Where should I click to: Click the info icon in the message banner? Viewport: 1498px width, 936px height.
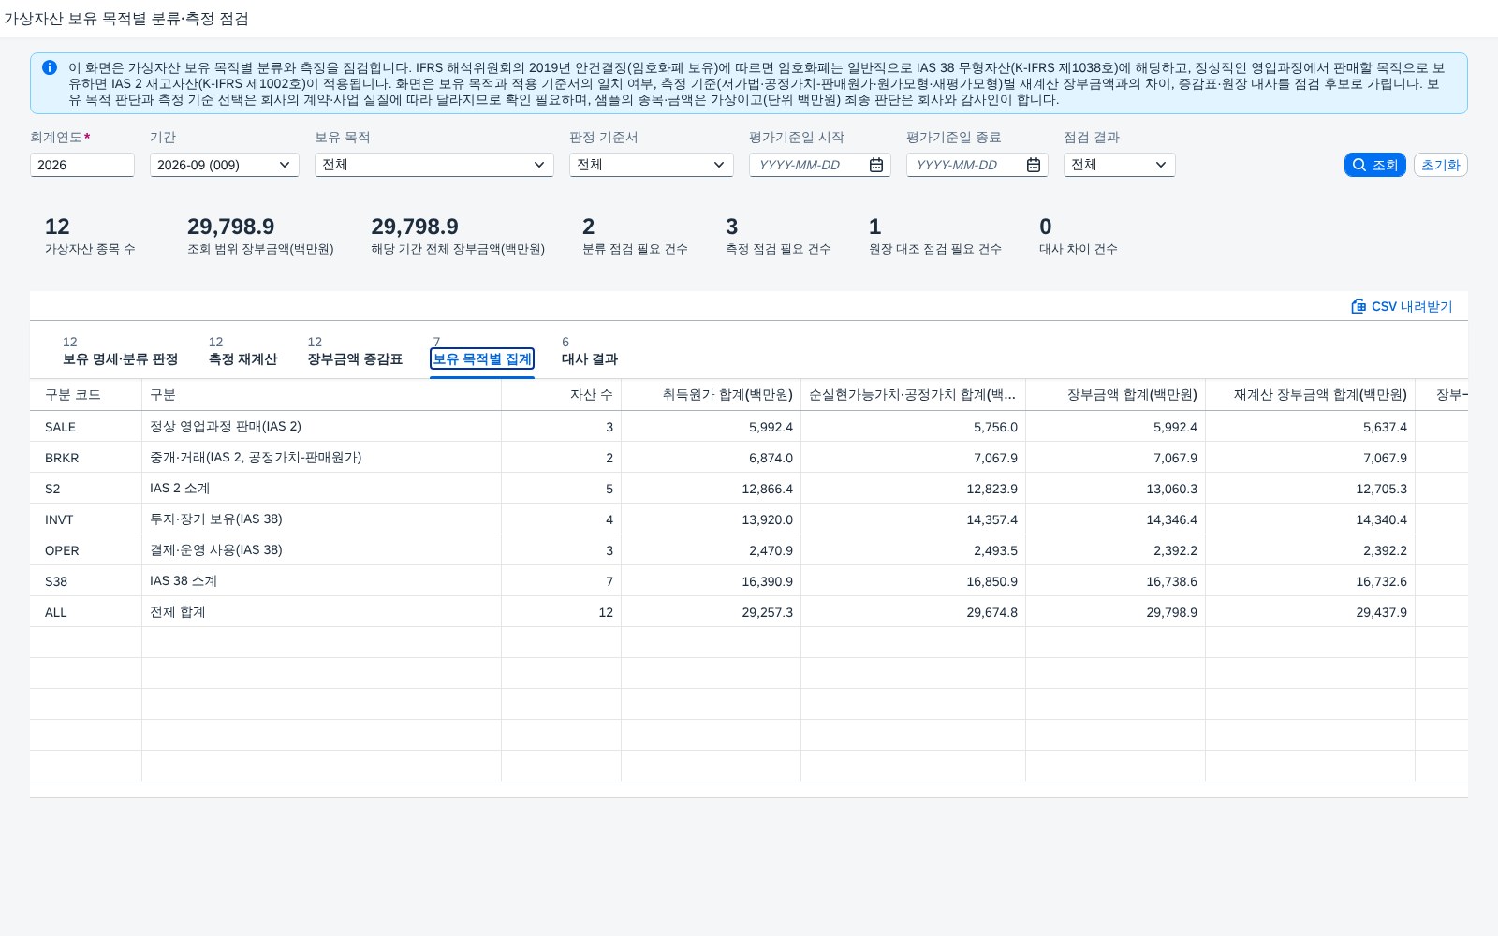point(50,67)
